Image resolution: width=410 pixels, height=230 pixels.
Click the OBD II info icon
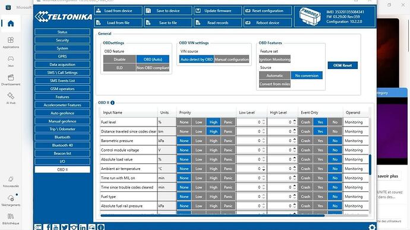(x=112, y=103)
